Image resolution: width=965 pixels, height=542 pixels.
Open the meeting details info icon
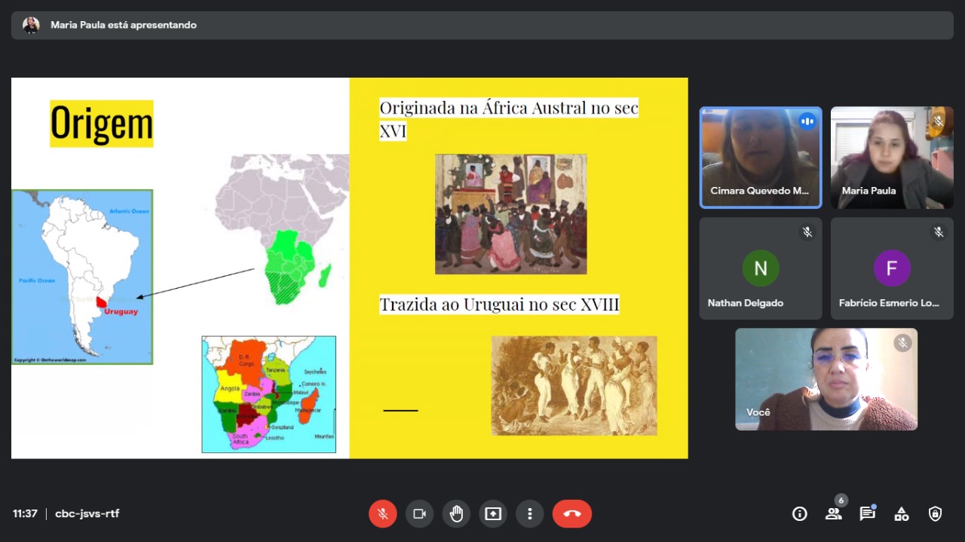[799, 514]
